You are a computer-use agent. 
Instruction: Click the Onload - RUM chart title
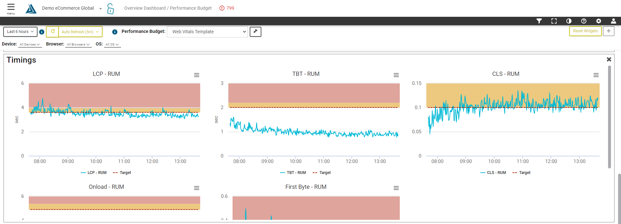106,187
